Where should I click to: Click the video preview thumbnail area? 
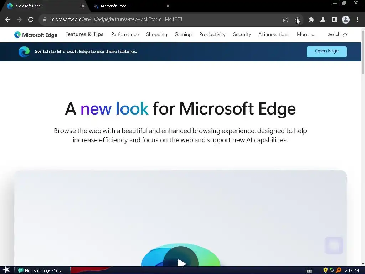pos(180,218)
